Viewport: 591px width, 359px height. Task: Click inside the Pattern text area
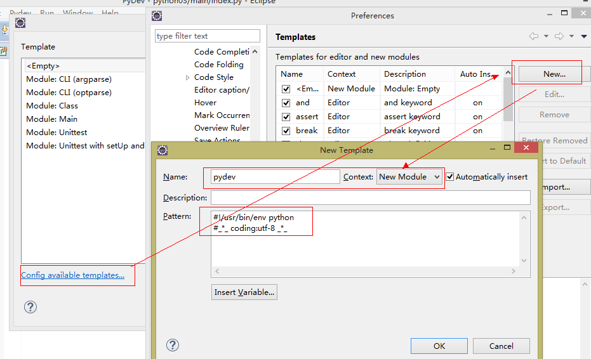366,239
